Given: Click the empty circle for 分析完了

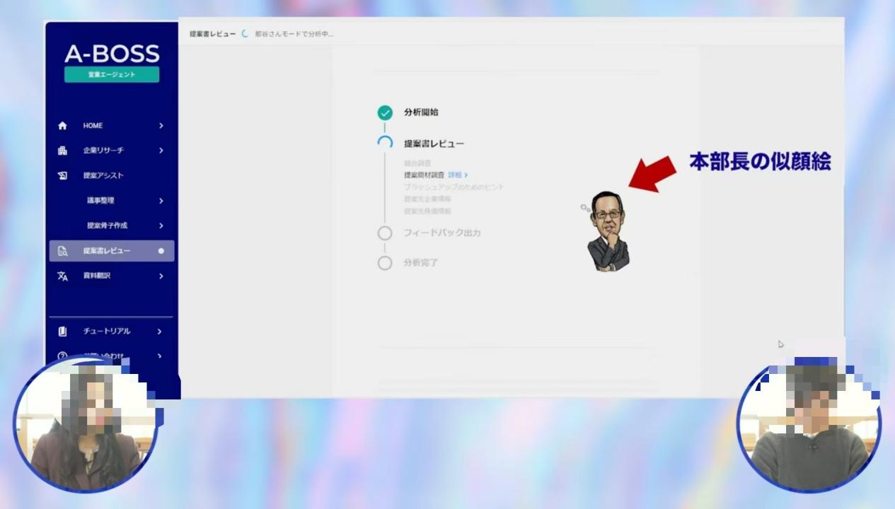Looking at the screenshot, I should click(x=385, y=263).
